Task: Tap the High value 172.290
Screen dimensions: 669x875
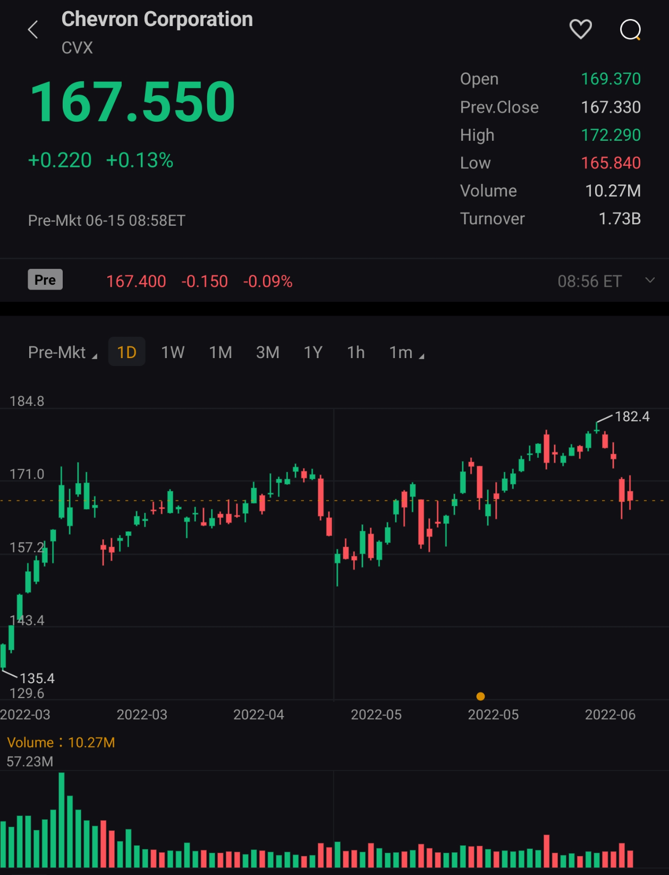Action: (611, 135)
